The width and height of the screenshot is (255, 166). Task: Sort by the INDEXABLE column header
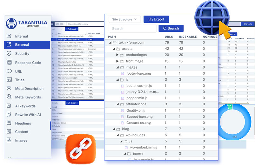point(188,37)
